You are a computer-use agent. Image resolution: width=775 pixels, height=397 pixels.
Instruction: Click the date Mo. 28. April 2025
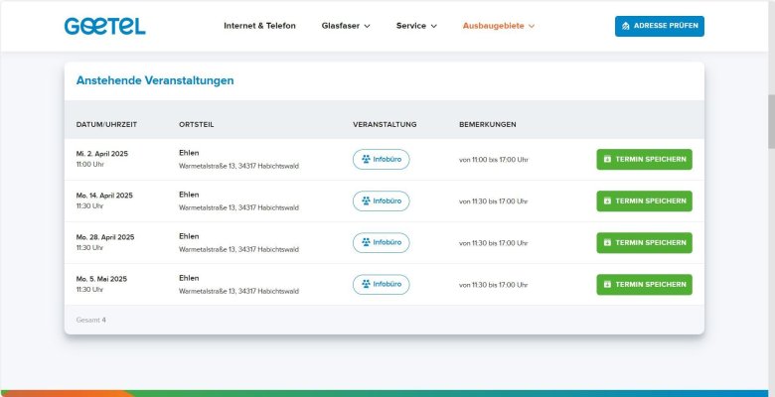(x=104, y=237)
